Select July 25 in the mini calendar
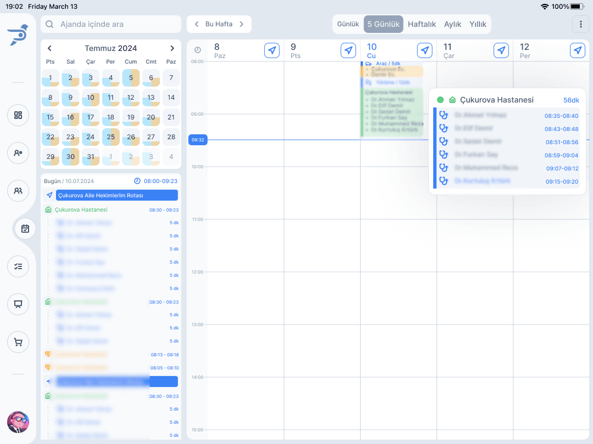Image resolution: width=593 pixels, height=444 pixels. click(x=110, y=137)
